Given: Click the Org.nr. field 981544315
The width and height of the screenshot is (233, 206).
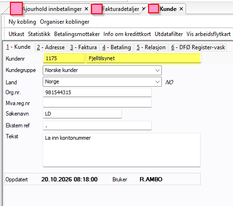Looking at the screenshot, I should coord(97,92).
